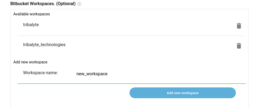The image size is (259, 109).
Task: Click the info icon beside Bitbucket Workspaces
Action: (79, 4)
